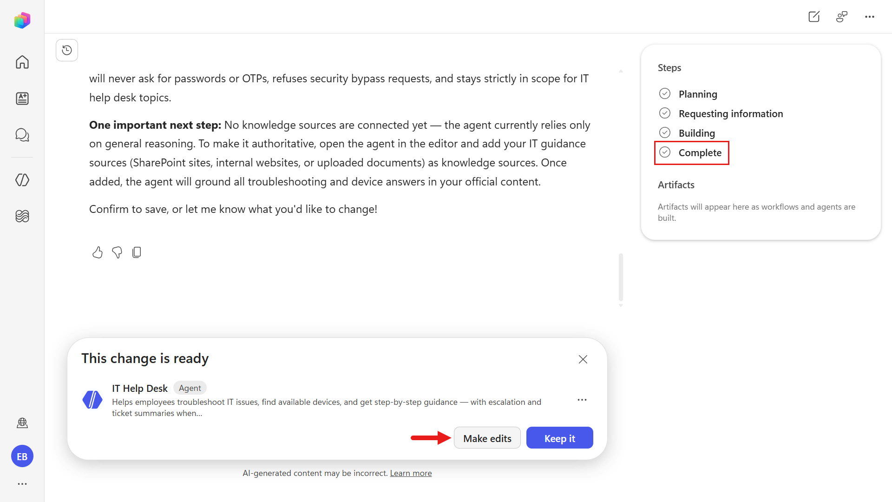Click the scrollbar down arrow
Viewport: 892px width, 502px height.
click(x=621, y=305)
